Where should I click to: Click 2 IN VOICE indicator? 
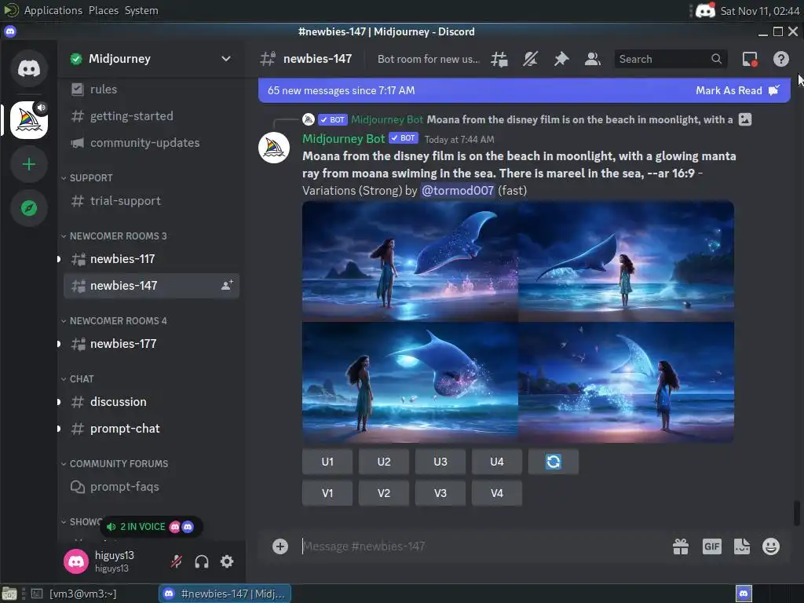click(152, 527)
